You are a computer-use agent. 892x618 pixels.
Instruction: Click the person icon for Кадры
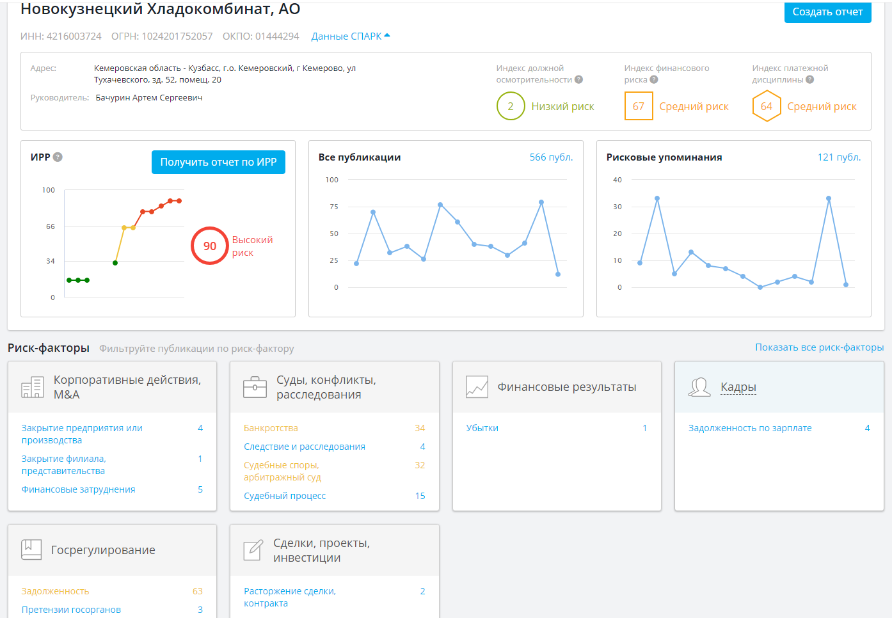pyautogui.click(x=699, y=387)
